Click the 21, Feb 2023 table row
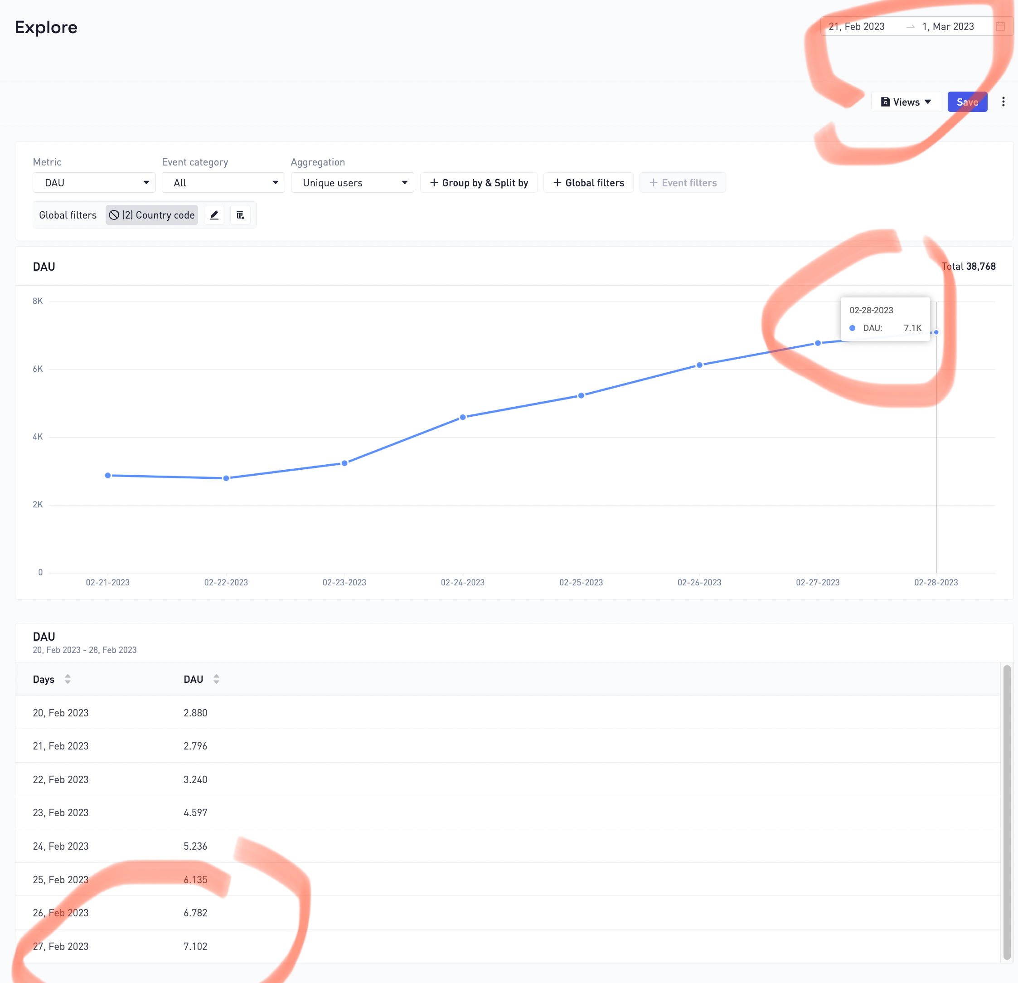The height and width of the screenshot is (983, 1018). (508, 745)
